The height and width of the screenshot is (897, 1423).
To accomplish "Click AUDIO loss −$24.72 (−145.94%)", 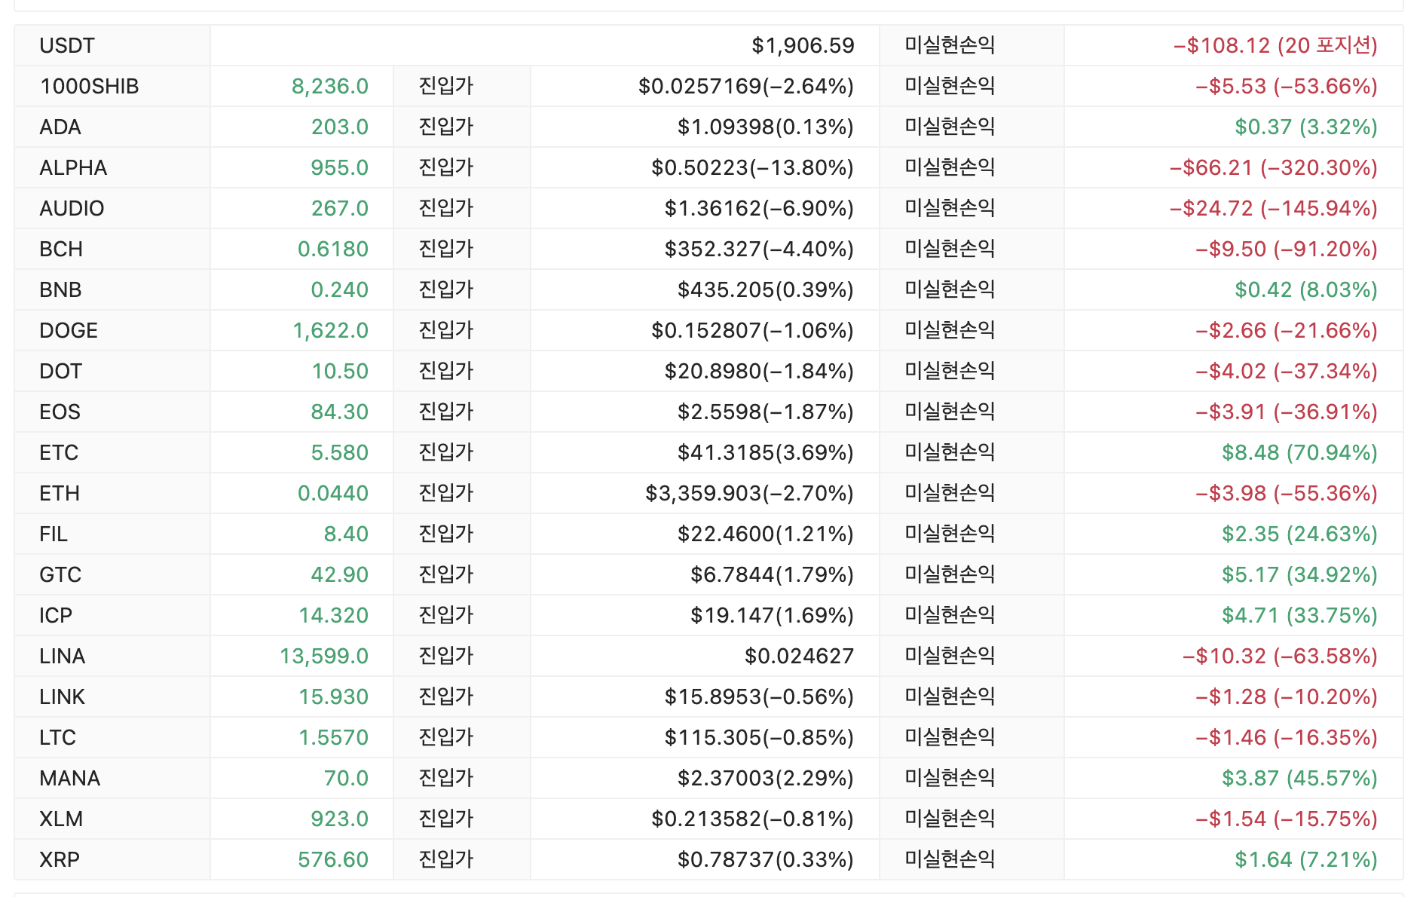I will point(1274,209).
